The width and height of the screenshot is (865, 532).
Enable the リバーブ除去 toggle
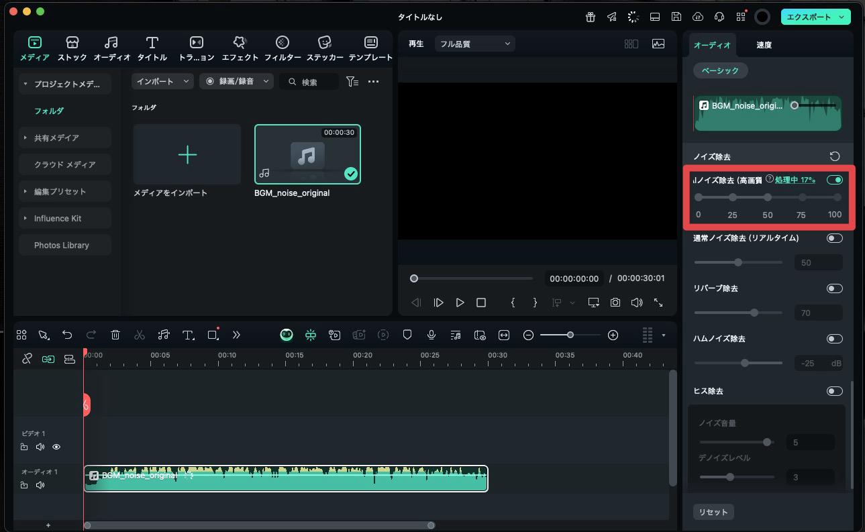point(834,288)
